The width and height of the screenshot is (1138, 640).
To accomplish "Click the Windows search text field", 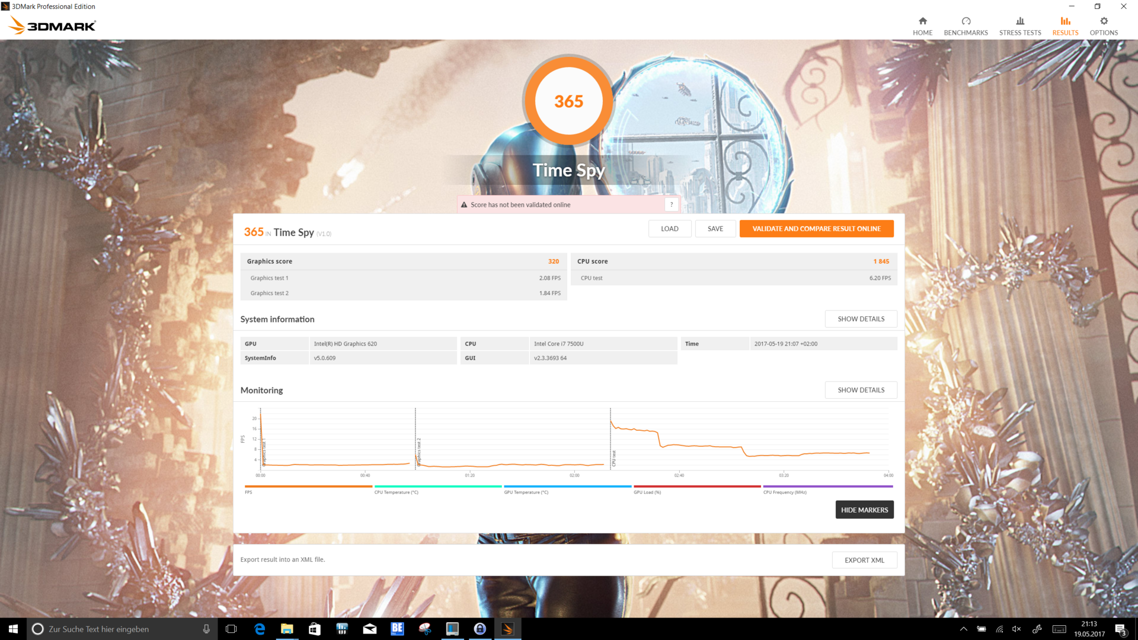I will [x=119, y=629].
